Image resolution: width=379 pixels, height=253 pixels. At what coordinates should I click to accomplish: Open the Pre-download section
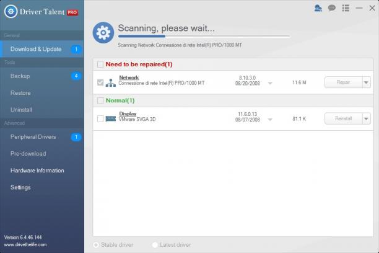coord(42,154)
